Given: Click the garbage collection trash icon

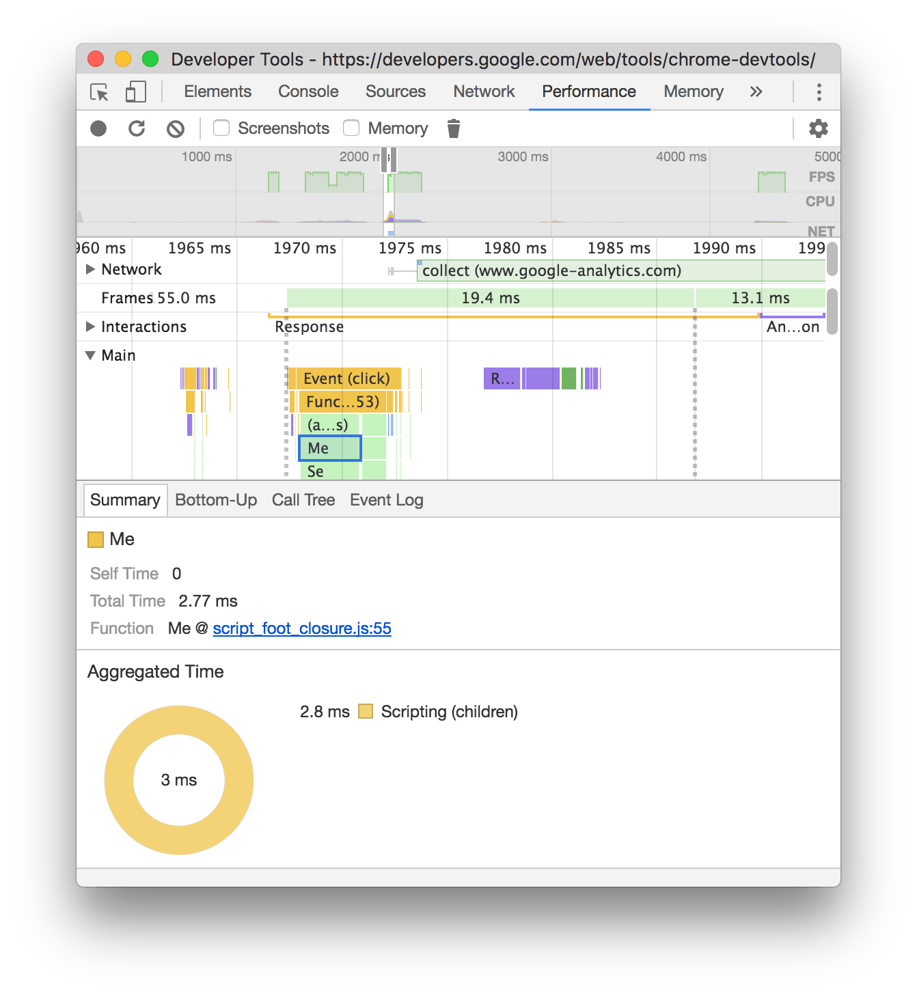Looking at the screenshot, I should 453,128.
